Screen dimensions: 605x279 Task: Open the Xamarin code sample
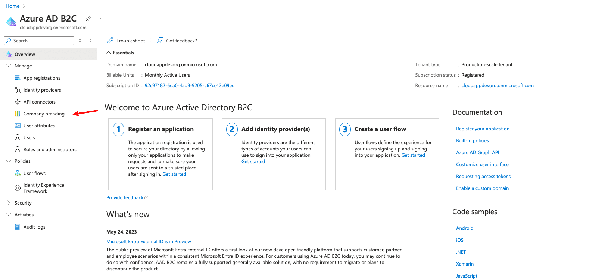click(465, 264)
